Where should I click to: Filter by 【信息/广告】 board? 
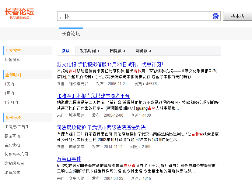[x=16, y=127]
